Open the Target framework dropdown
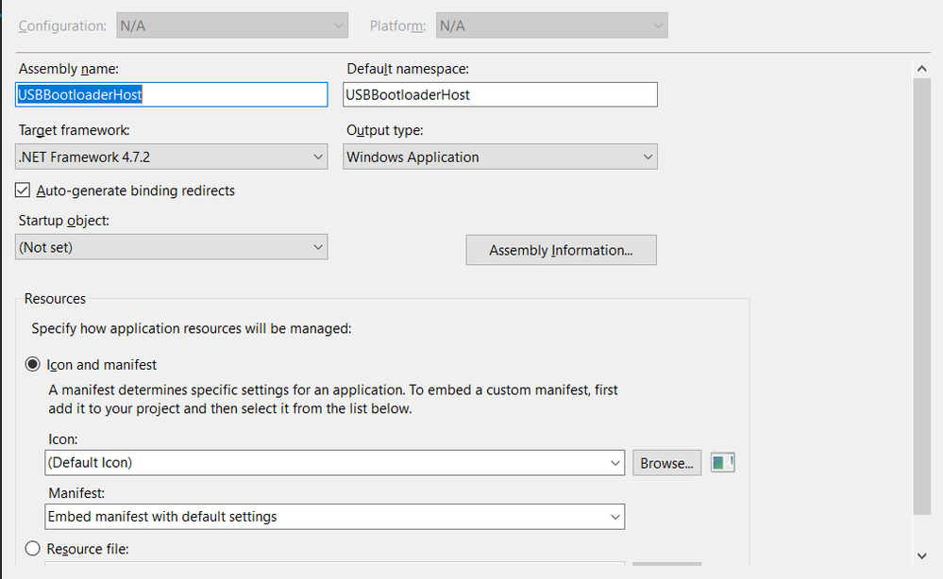This screenshot has width=943, height=579. (x=317, y=156)
